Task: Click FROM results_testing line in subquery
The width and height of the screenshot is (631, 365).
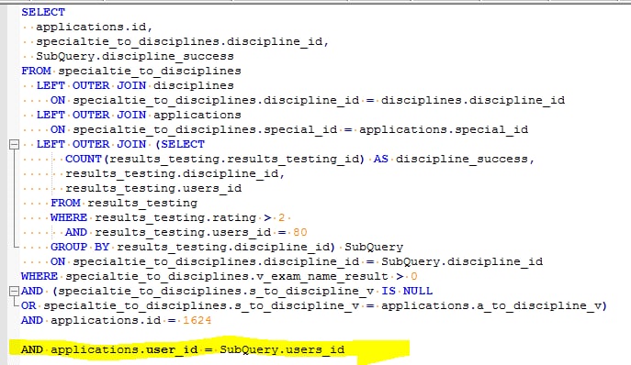Action: tap(124, 203)
